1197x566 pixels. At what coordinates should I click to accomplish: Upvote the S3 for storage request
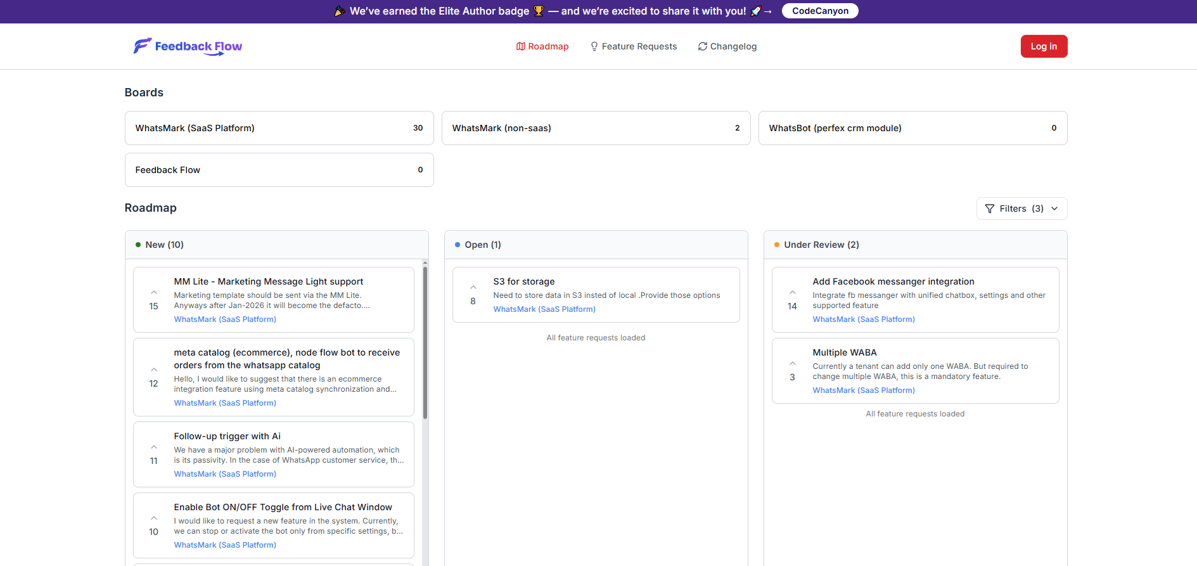click(x=473, y=288)
